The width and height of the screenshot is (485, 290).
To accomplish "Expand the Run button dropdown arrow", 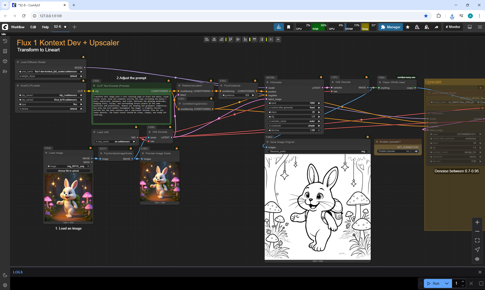I will pos(447,283).
